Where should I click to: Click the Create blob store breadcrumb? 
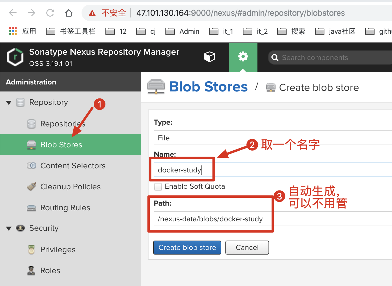(x=319, y=88)
